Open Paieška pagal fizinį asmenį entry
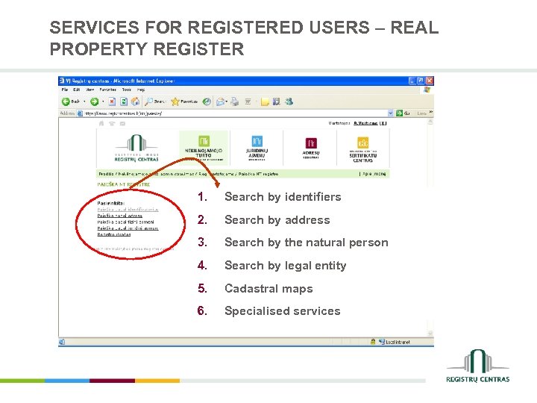The image size is (537, 403). (126, 222)
